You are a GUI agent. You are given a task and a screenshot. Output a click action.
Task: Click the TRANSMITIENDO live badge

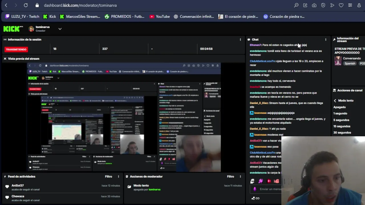(16, 50)
